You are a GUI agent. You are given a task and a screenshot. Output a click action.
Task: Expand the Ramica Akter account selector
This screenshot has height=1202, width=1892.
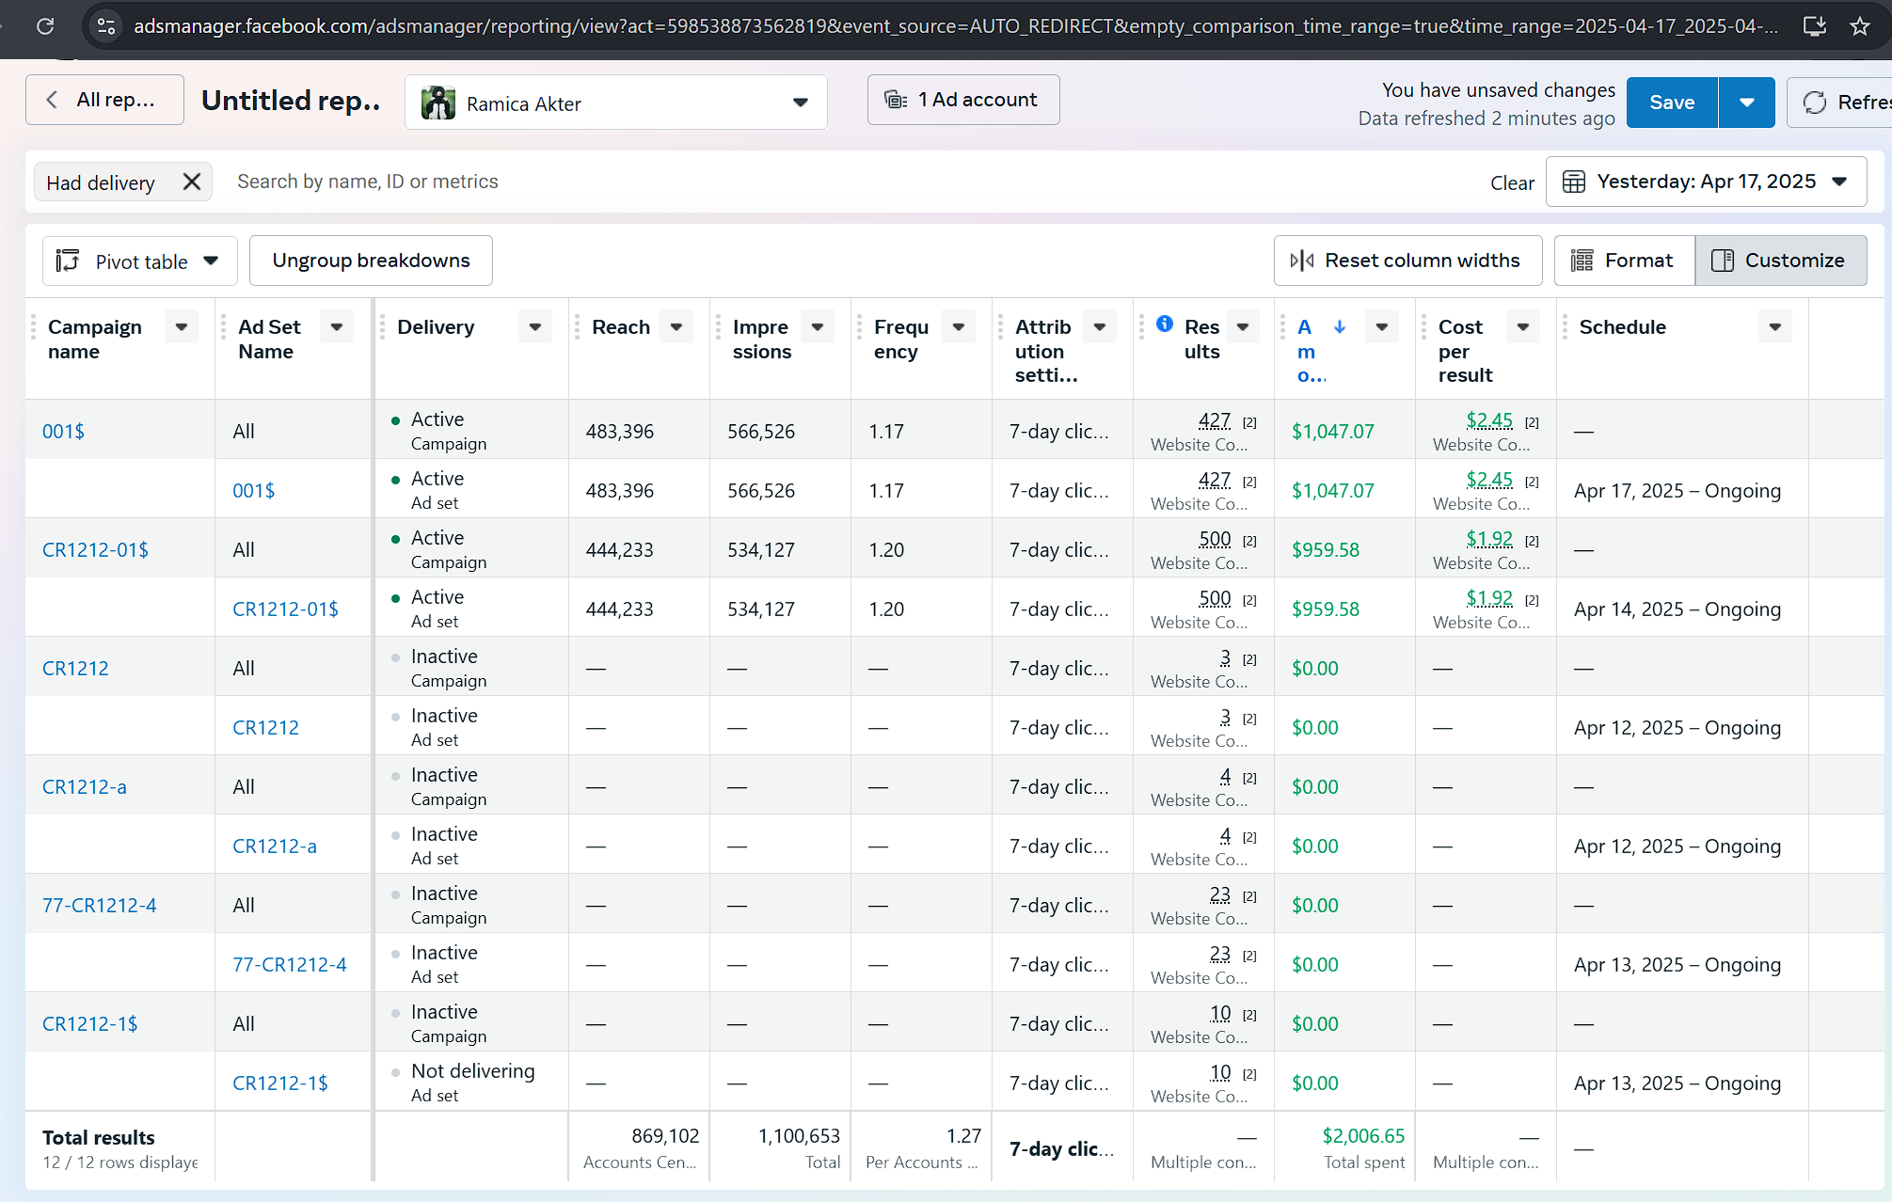(615, 103)
